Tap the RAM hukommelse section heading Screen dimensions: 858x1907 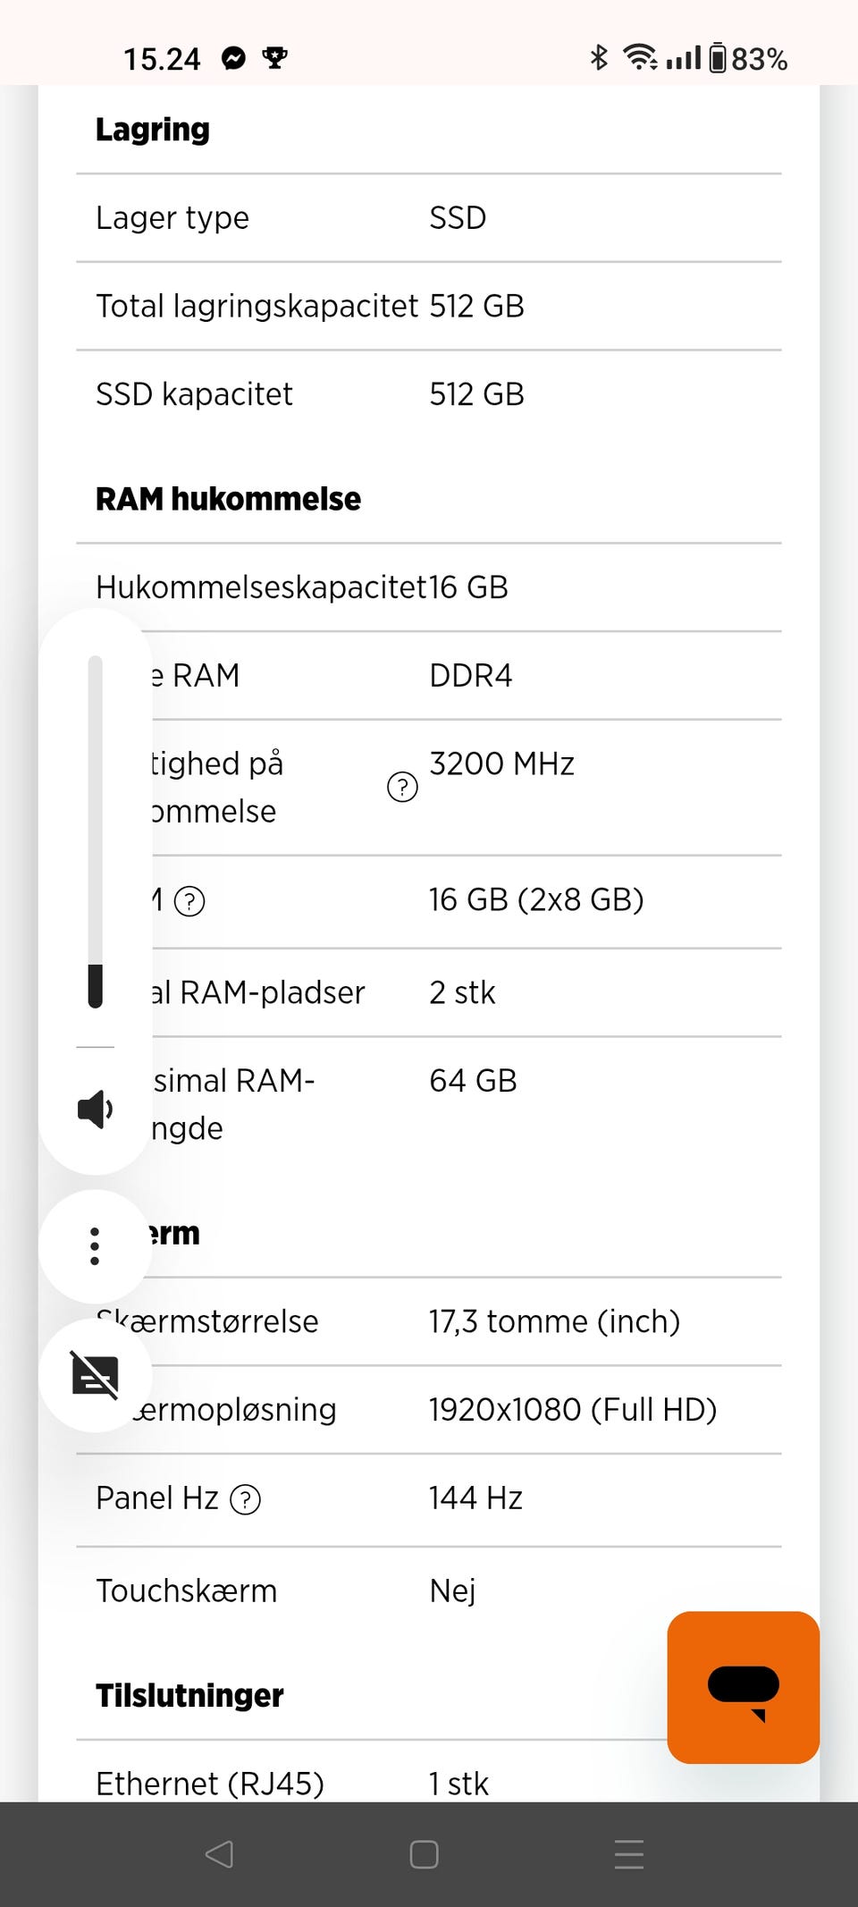pyautogui.click(x=228, y=499)
